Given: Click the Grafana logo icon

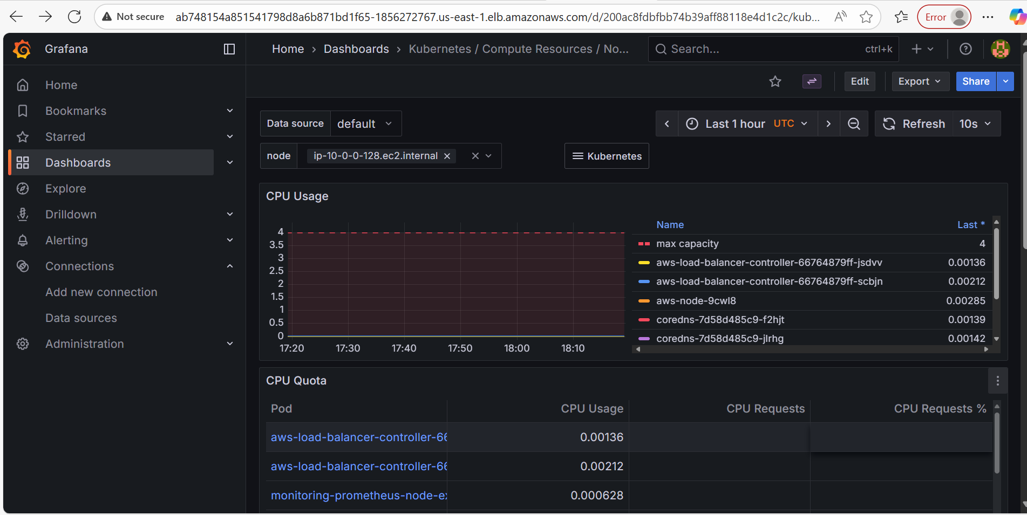Looking at the screenshot, I should (x=22, y=49).
